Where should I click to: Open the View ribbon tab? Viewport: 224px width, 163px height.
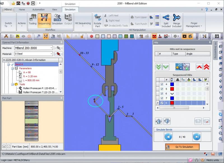click(55, 9)
